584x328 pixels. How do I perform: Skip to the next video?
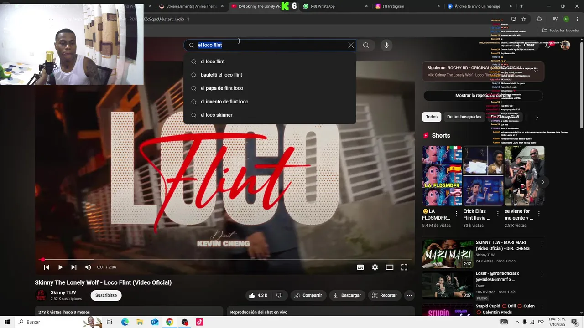[74, 267]
